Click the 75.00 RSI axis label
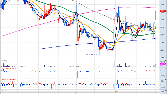167x94 pixels. pos(162,91)
